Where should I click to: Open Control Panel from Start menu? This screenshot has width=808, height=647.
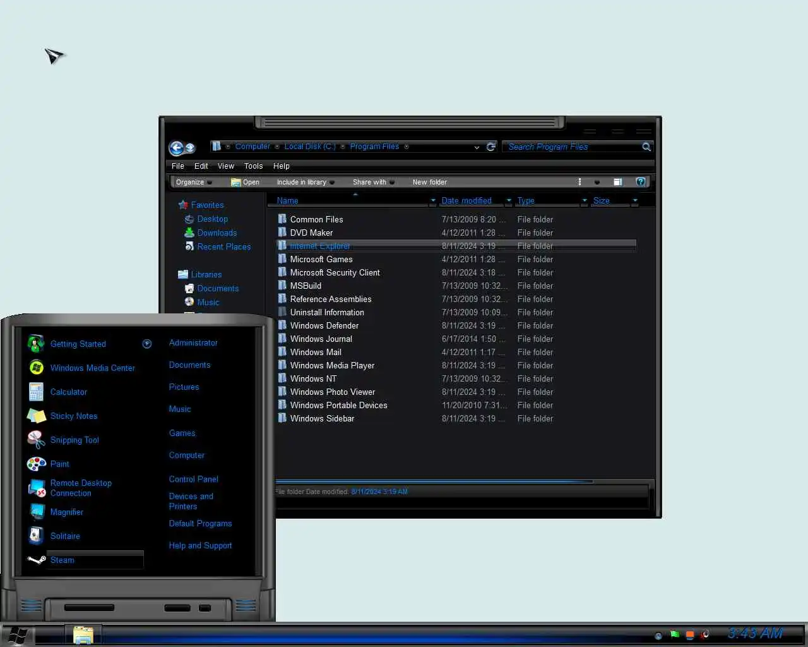[x=193, y=479]
